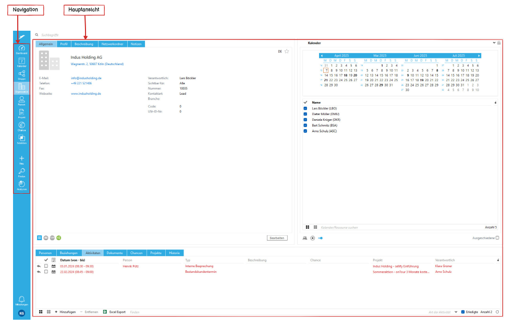Open the Chance module with euro icon

[x=21, y=126]
